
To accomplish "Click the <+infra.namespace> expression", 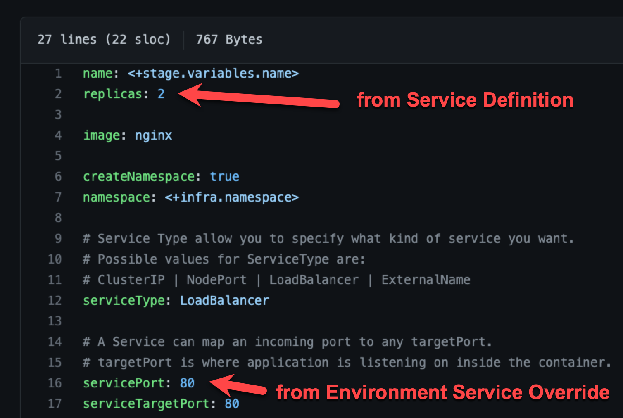I will (x=231, y=197).
